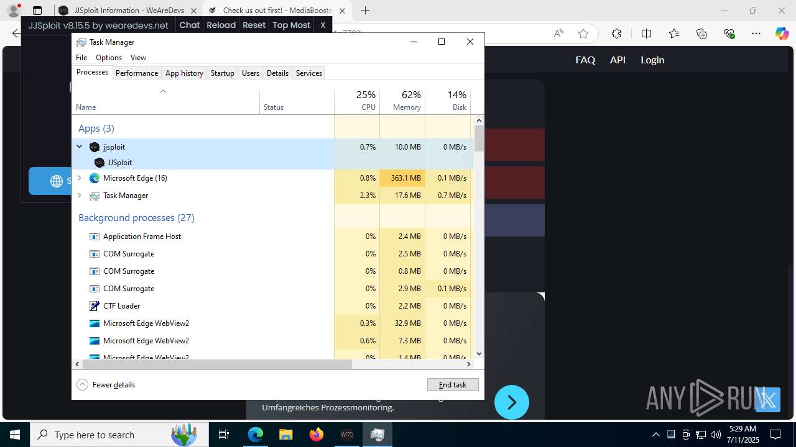Switch to JJSploit Information browser tab

(127, 11)
